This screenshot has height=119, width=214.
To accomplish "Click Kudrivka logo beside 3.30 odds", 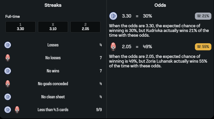I will (x=113, y=16).
